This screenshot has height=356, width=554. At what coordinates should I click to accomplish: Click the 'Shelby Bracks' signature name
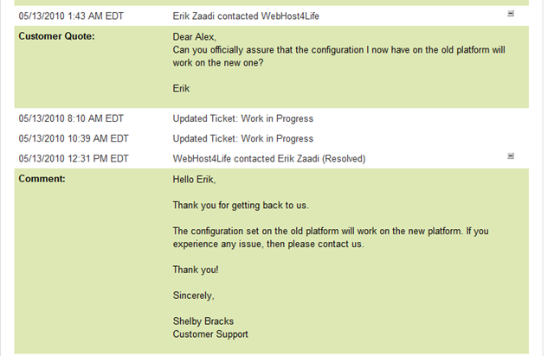tap(203, 321)
